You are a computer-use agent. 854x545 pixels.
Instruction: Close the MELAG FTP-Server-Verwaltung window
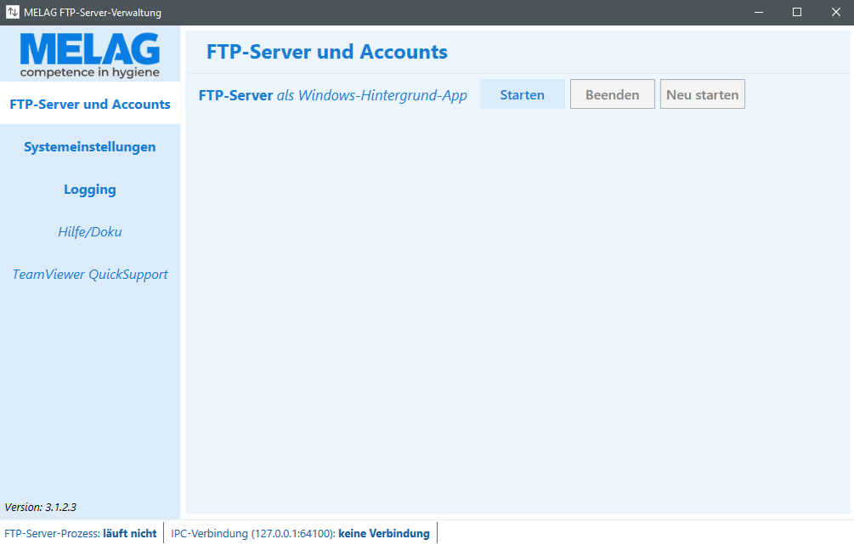835,12
